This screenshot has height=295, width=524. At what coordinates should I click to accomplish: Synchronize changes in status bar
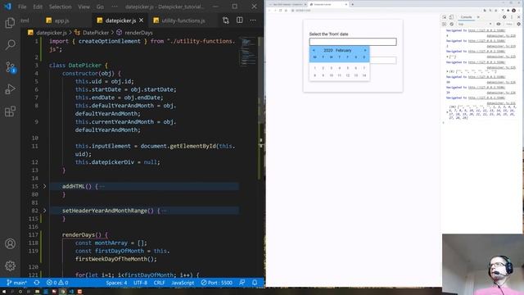(37, 283)
